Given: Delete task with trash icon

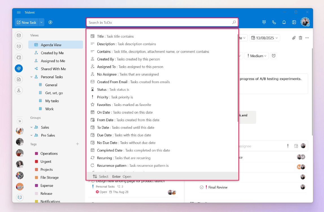Looking at the screenshot, I should 301,38.
